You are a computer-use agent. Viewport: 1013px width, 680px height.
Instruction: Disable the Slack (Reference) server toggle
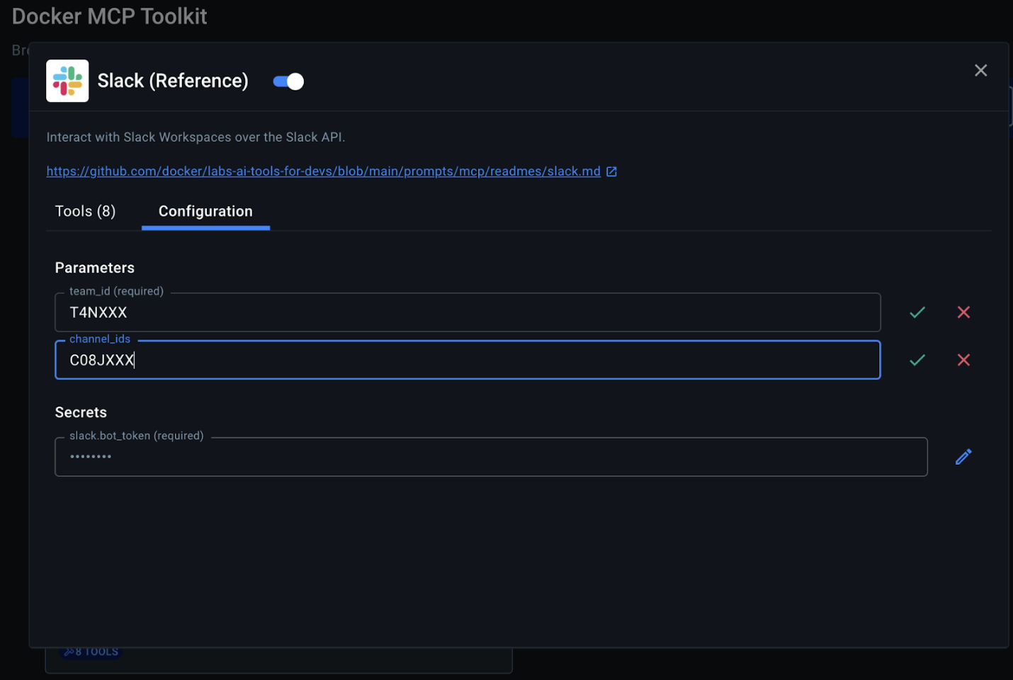tap(288, 81)
